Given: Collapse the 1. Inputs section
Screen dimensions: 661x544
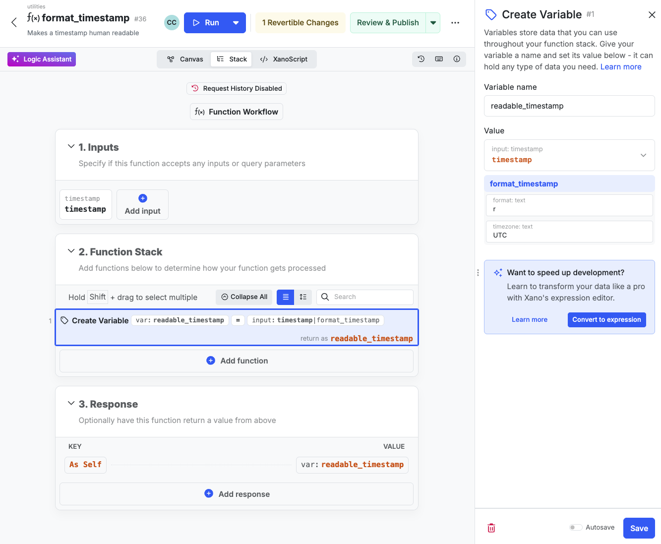Looking at the screenshot, I should point(71,147).
